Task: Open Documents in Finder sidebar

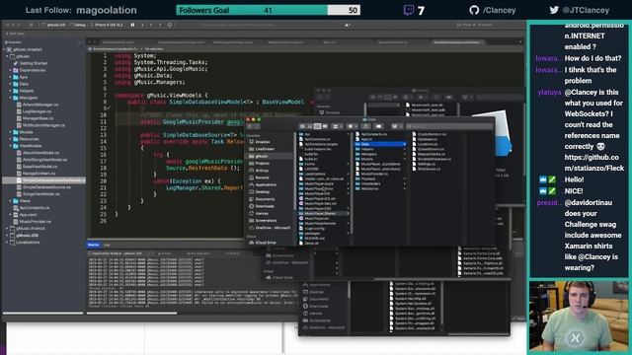Action: (265, 199)
